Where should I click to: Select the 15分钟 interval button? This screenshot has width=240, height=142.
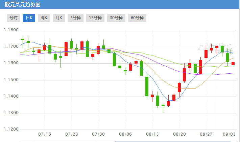click(95, 18)
